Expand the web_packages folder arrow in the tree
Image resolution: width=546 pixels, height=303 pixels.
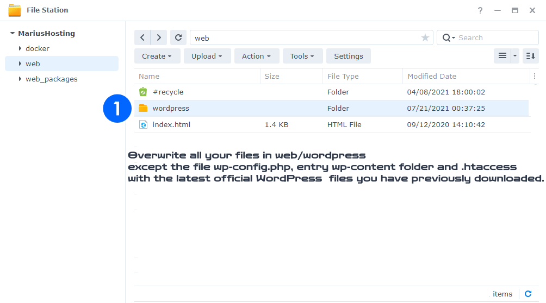20,79
